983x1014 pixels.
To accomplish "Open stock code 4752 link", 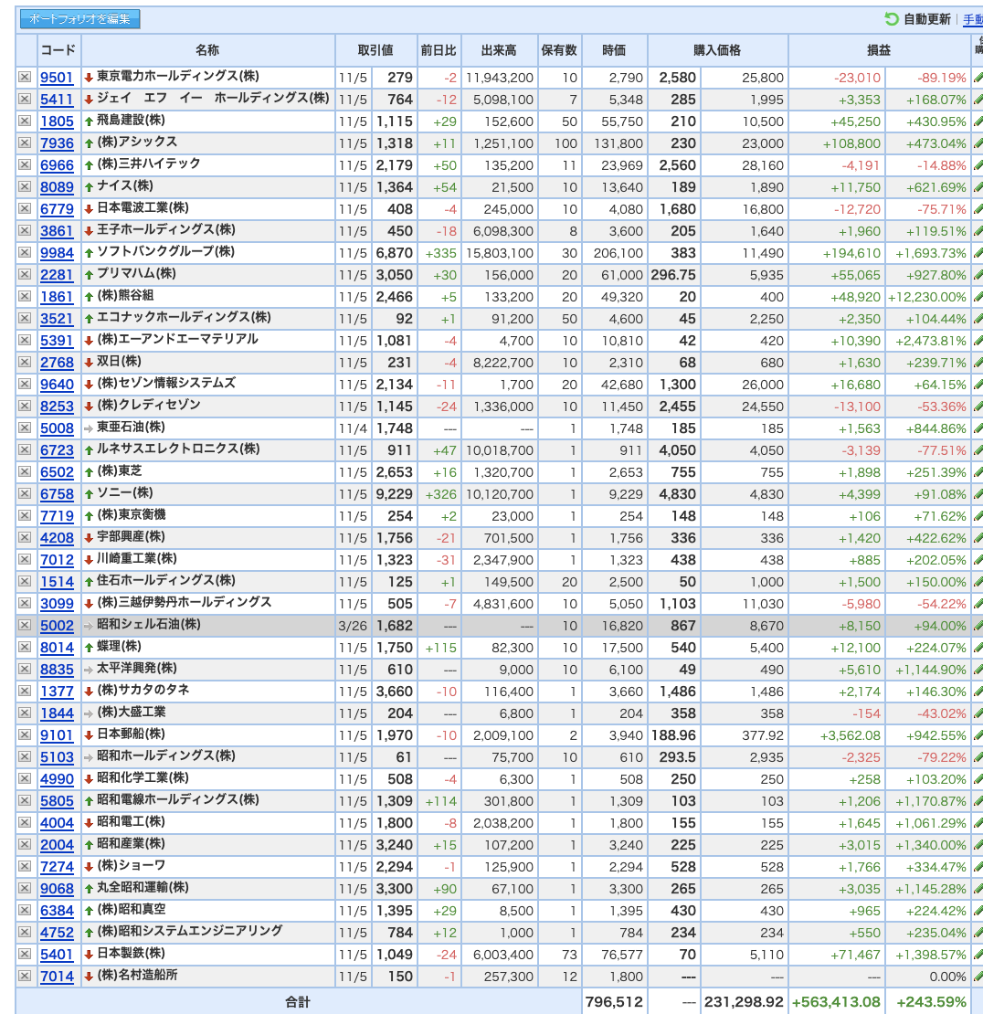I will click(57, 933).
